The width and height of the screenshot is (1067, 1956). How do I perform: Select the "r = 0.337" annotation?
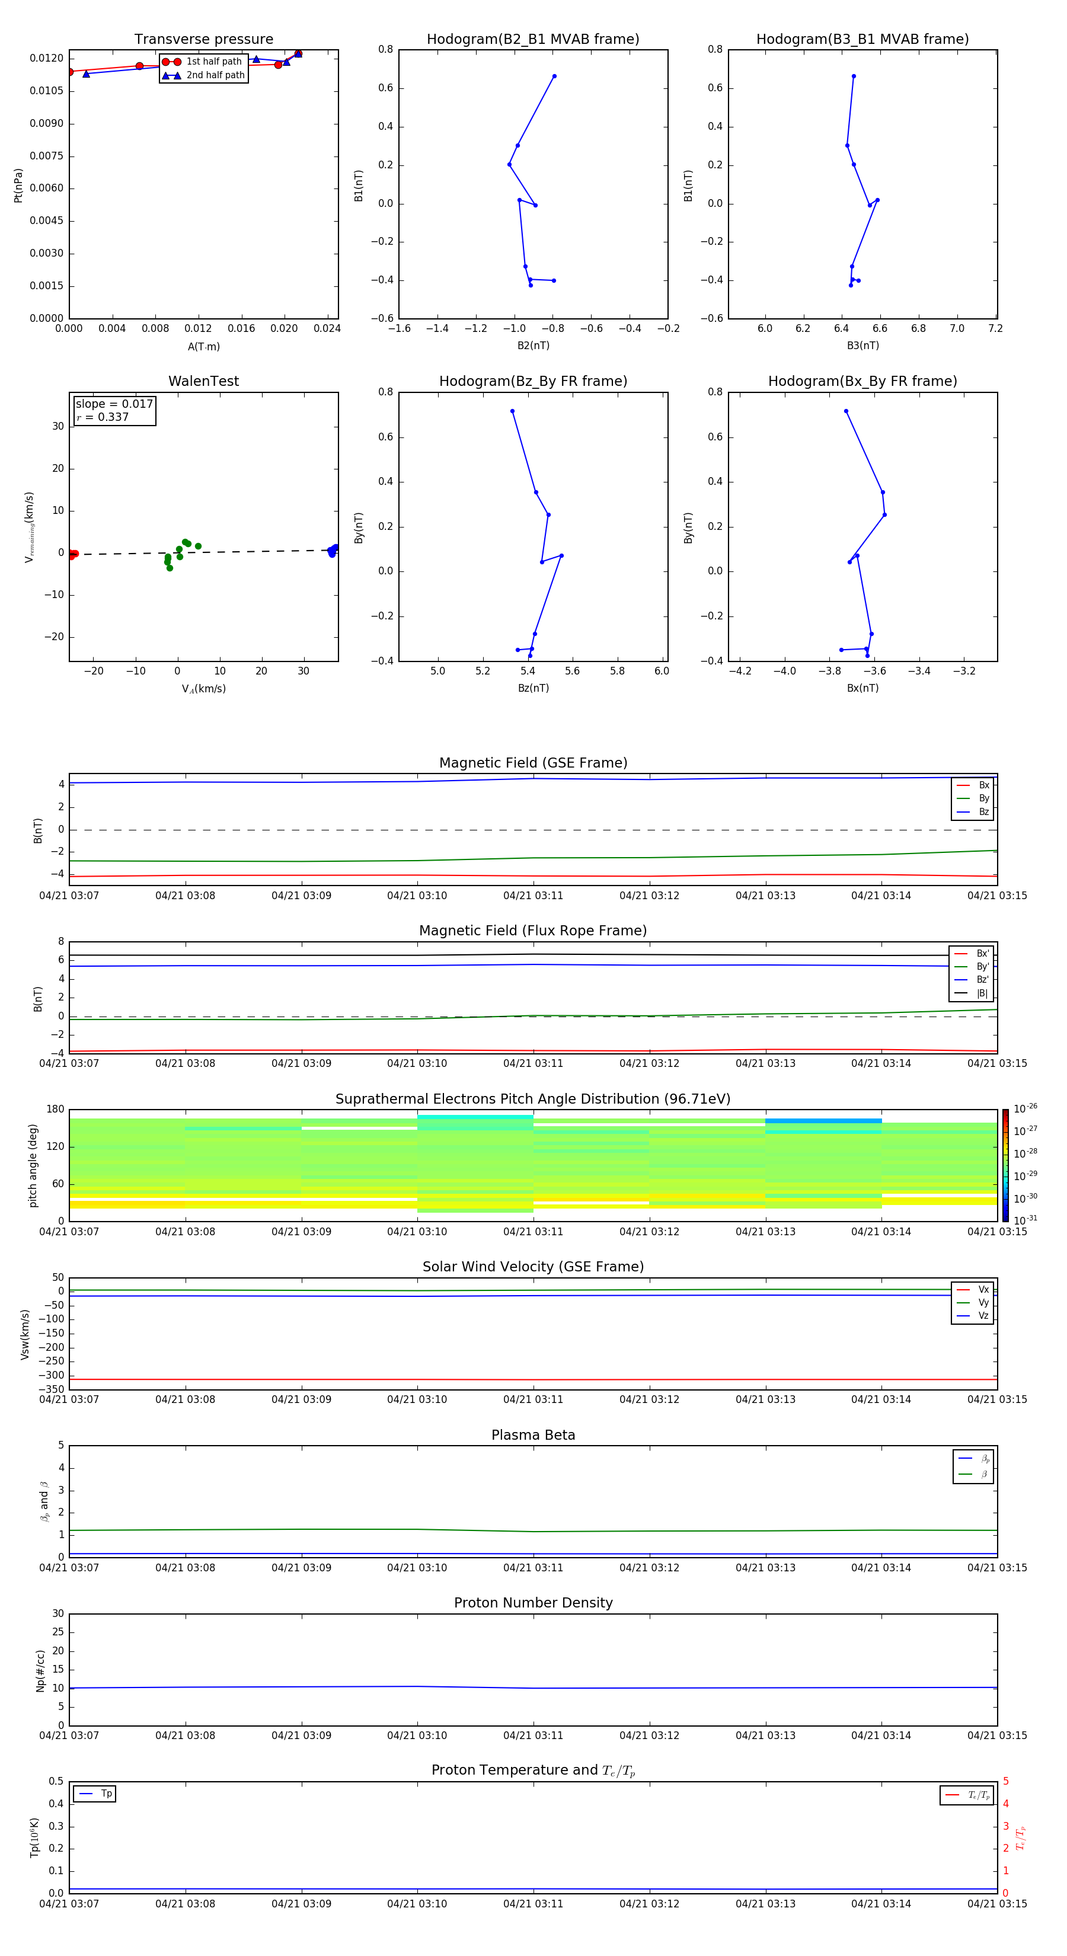coord(103,417)
